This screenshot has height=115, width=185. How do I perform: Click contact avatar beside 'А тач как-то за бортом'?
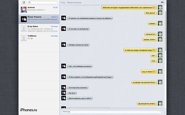(x=63, y=29)
